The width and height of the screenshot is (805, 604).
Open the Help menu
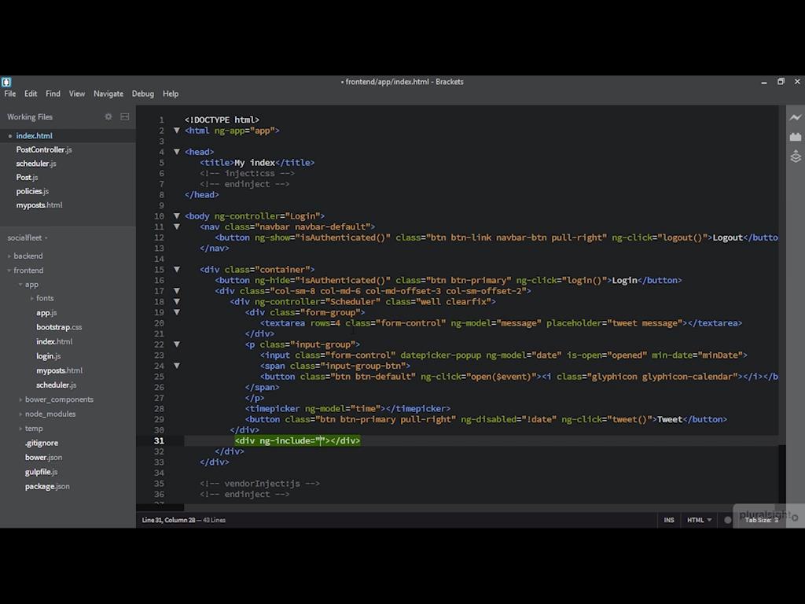click(x=171, y=94)
